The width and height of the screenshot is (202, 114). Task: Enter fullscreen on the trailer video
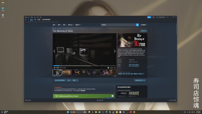pos(115,68)
